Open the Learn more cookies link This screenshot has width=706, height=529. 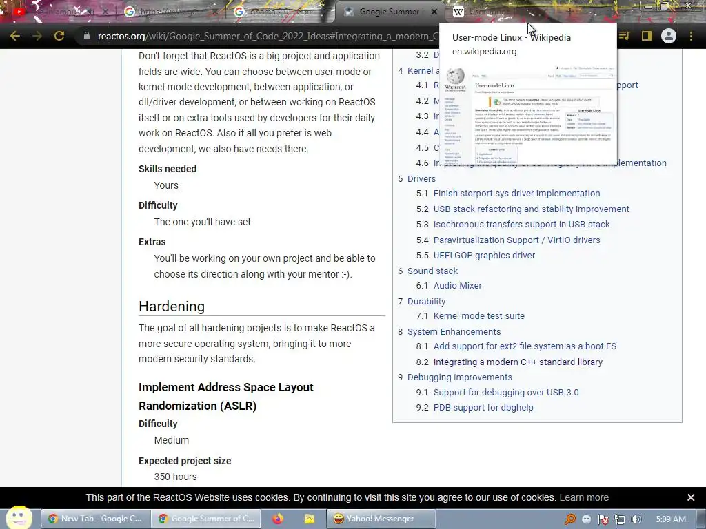584,497
